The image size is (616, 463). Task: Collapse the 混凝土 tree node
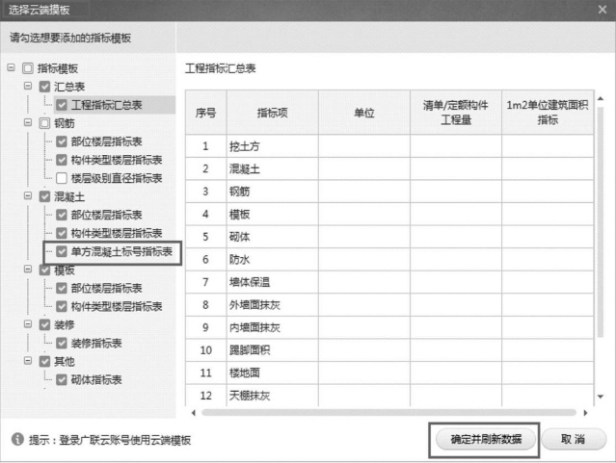28,195
